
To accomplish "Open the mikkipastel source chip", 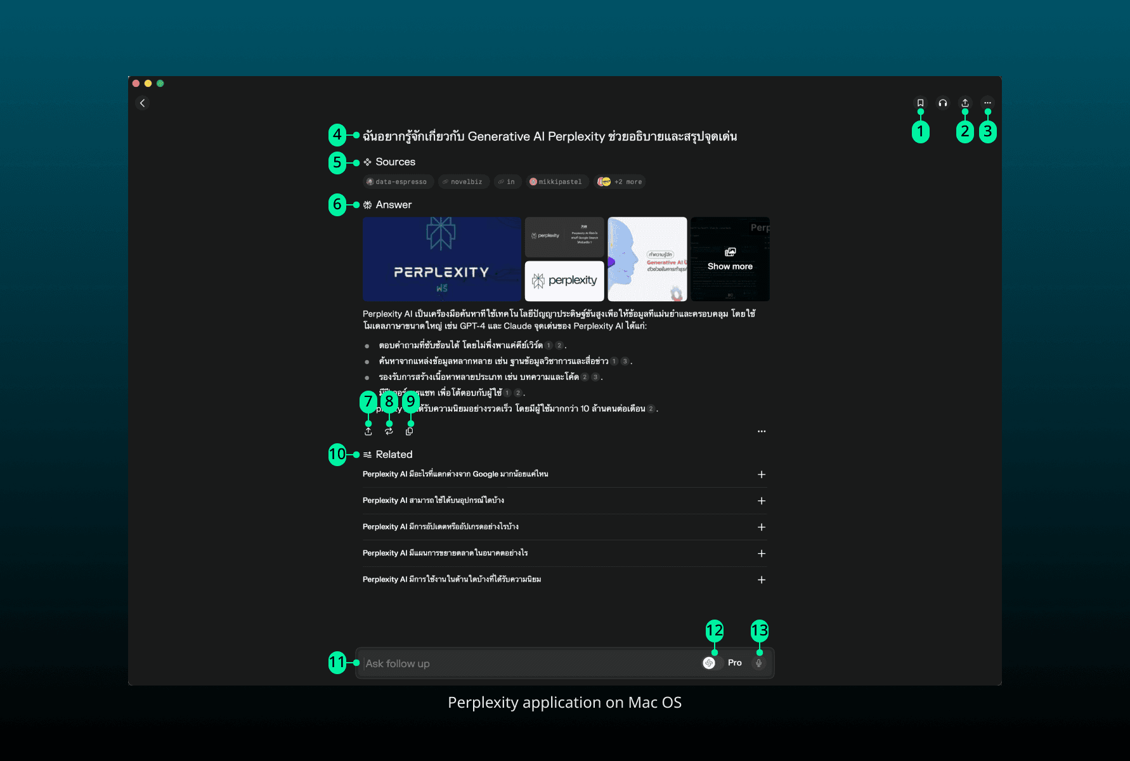I will pyautogui.click(x=557, y=182).
